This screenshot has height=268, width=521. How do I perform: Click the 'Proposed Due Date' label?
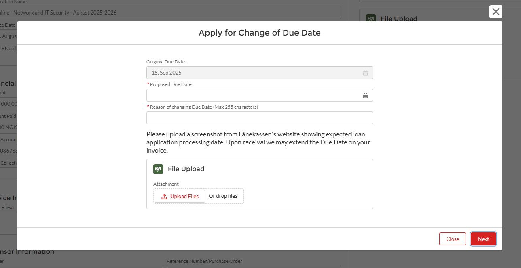171,84
